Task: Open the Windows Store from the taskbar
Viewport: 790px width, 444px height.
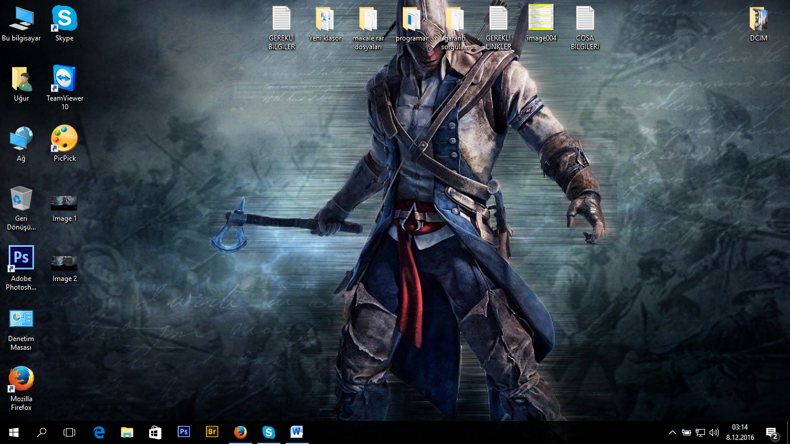Action: pos(155,432)
